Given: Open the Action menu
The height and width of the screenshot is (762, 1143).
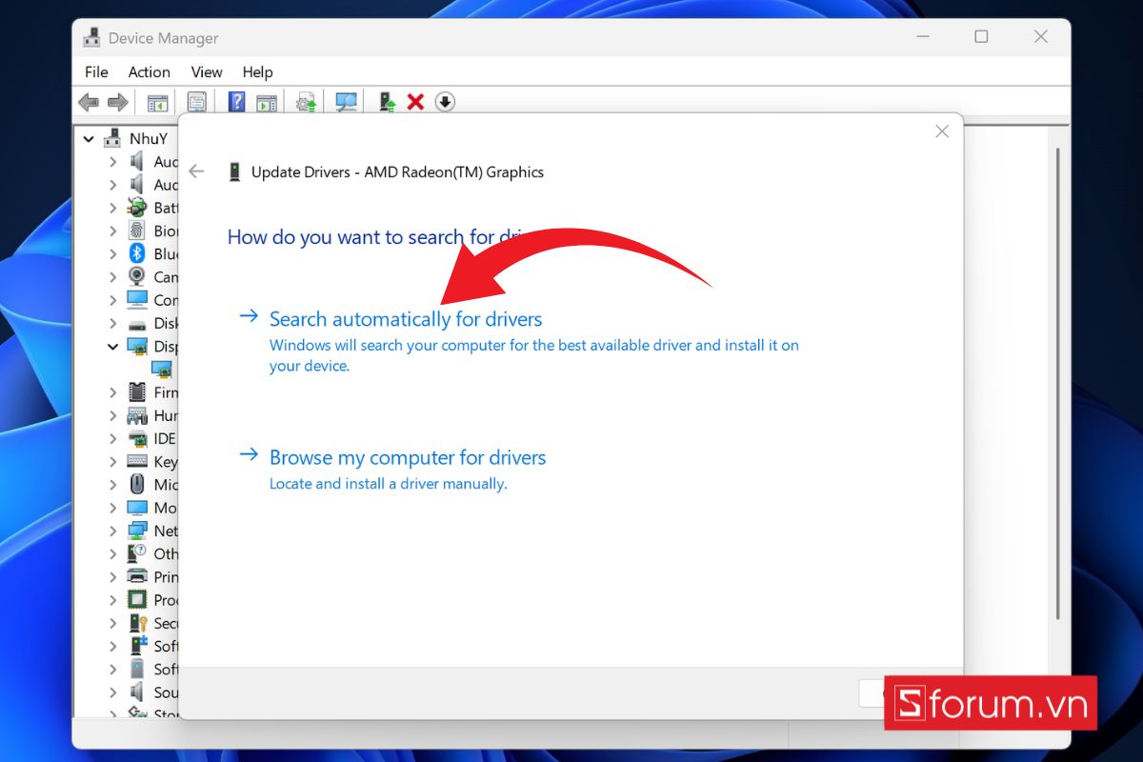Looking at the screenshot, I should tap(150, 71).
